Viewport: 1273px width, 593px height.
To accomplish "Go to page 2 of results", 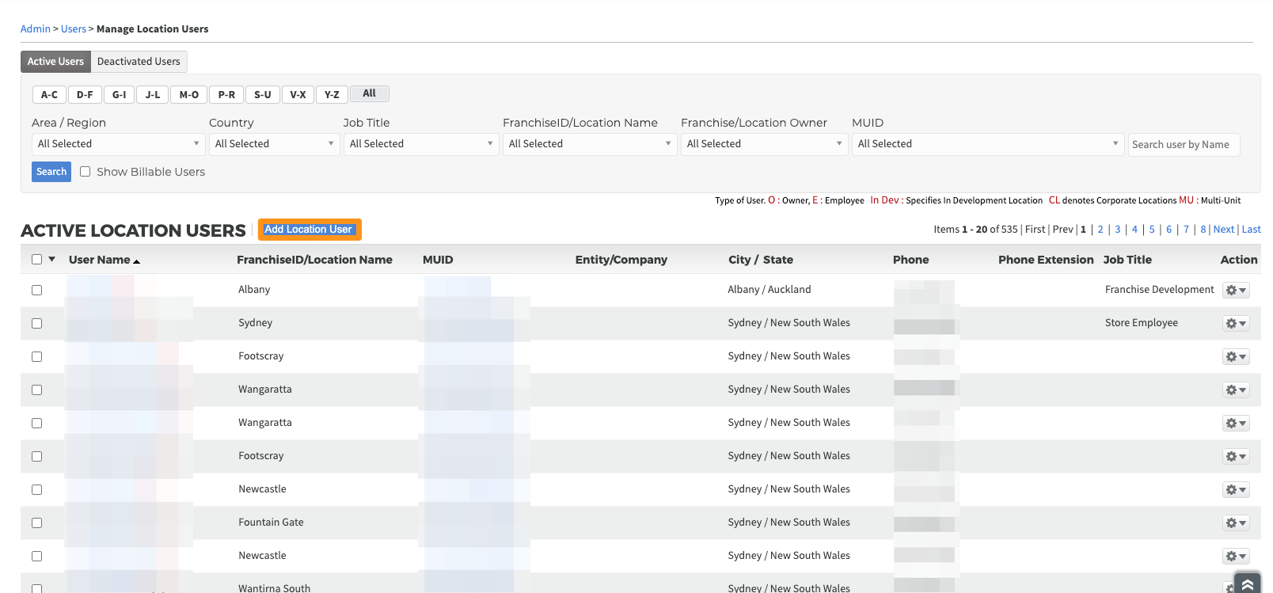I will point(1100,230).
